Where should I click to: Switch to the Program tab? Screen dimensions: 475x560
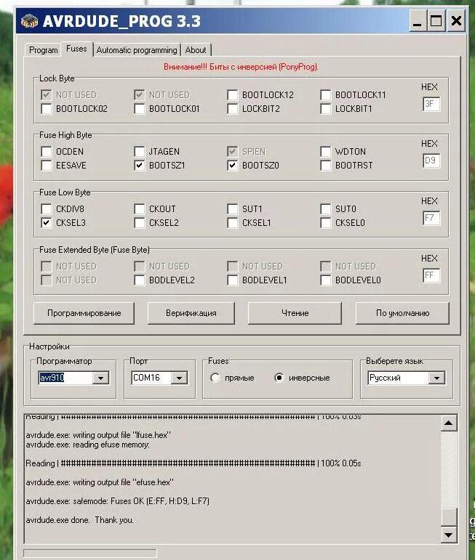pyautogui.click(x=43, y=50)
